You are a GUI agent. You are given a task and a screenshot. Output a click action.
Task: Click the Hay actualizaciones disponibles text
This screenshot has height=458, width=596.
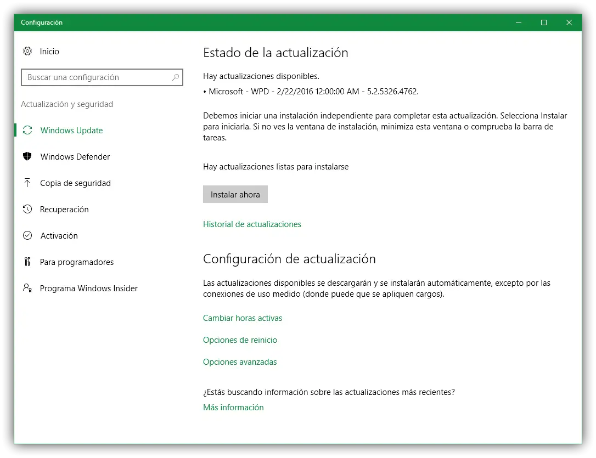261,76
